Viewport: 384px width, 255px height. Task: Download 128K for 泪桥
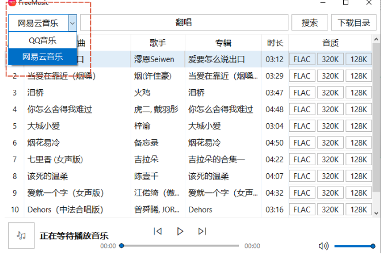(359, 93)
